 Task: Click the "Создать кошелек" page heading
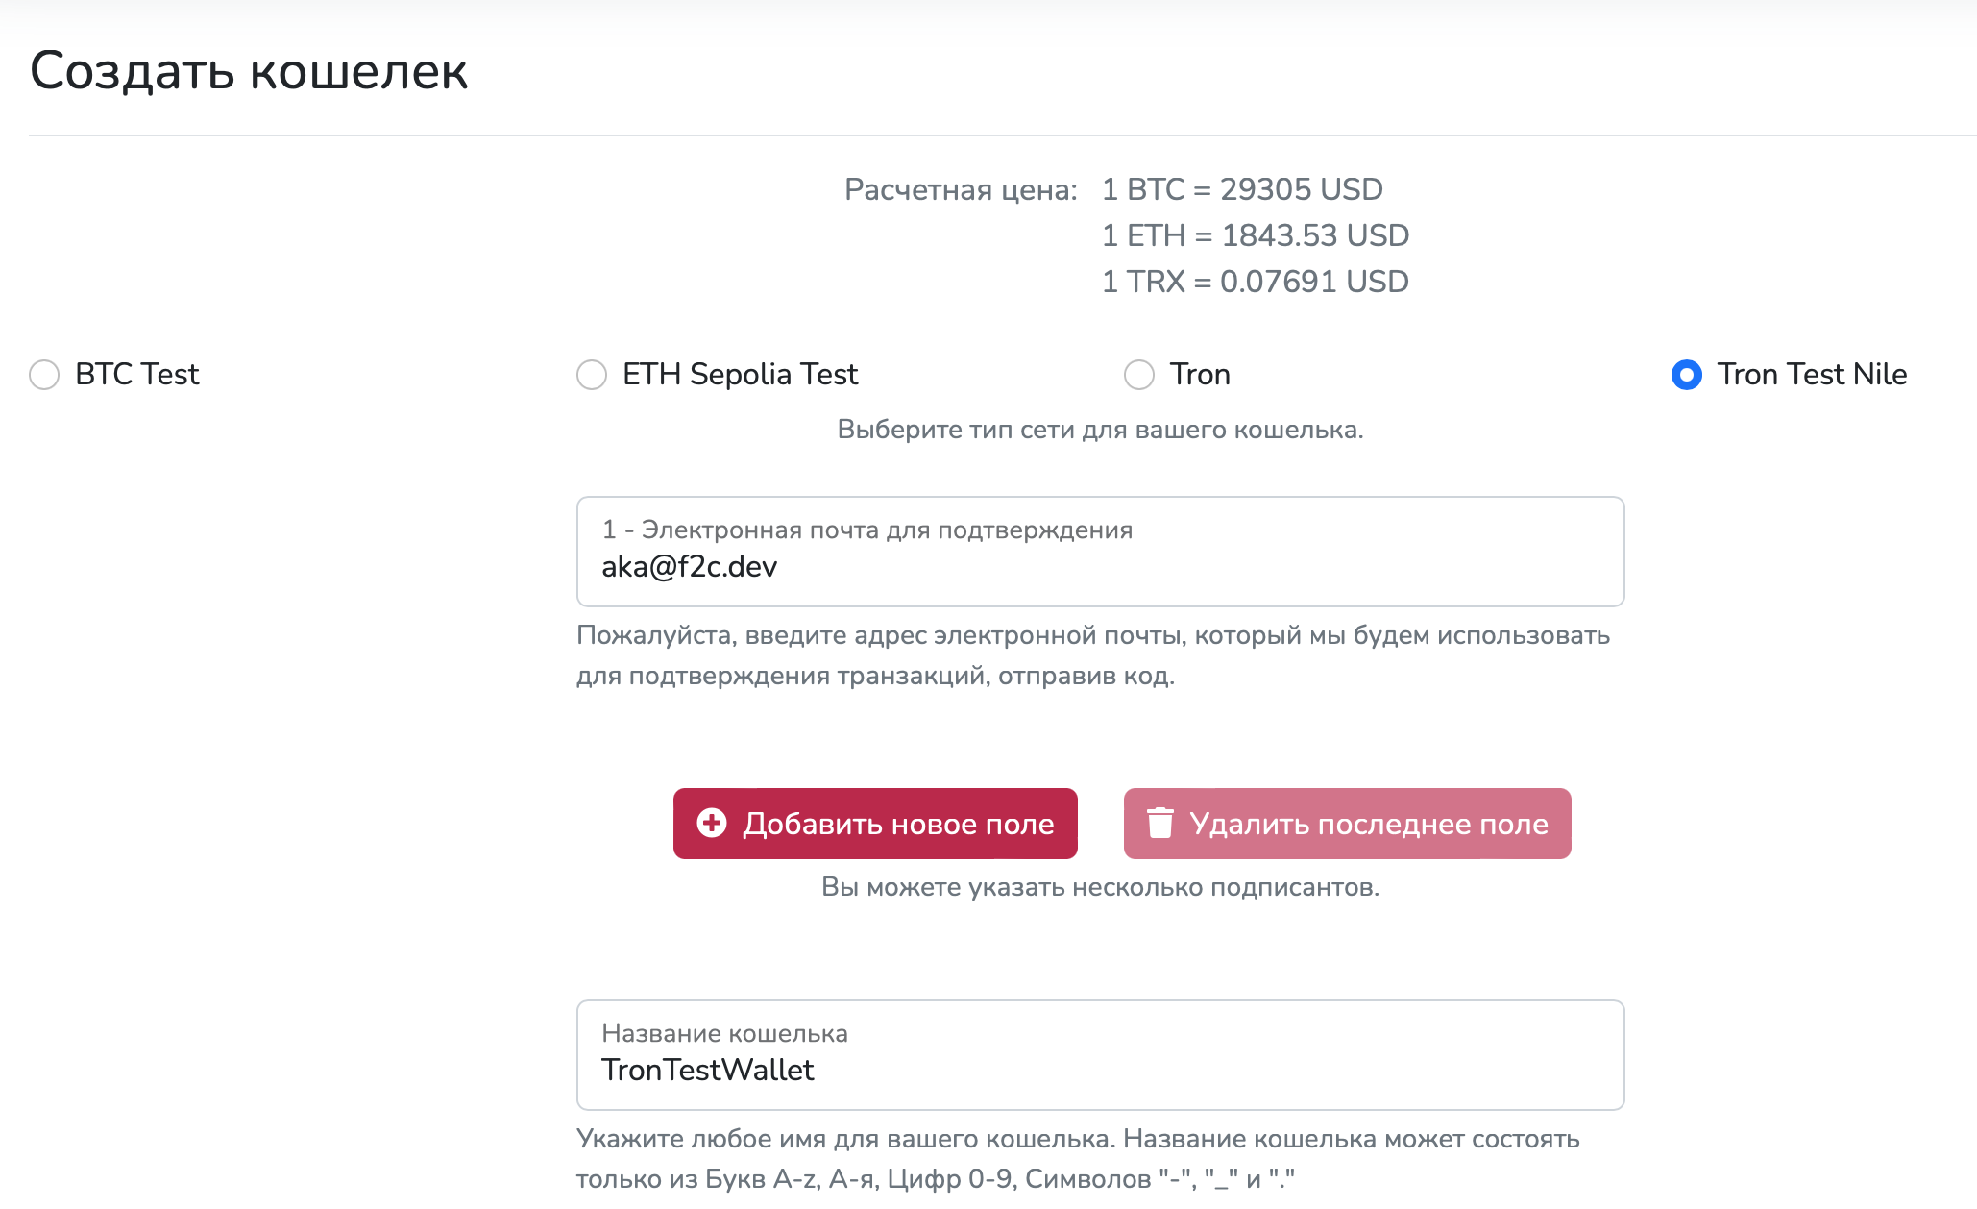(x=249, y=71)
